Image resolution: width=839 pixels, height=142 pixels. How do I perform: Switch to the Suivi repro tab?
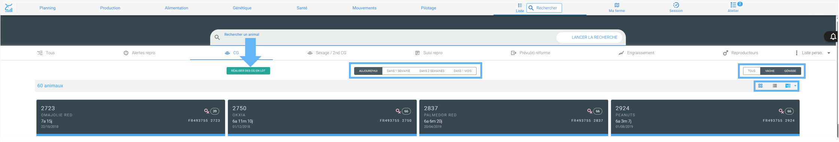429,53
